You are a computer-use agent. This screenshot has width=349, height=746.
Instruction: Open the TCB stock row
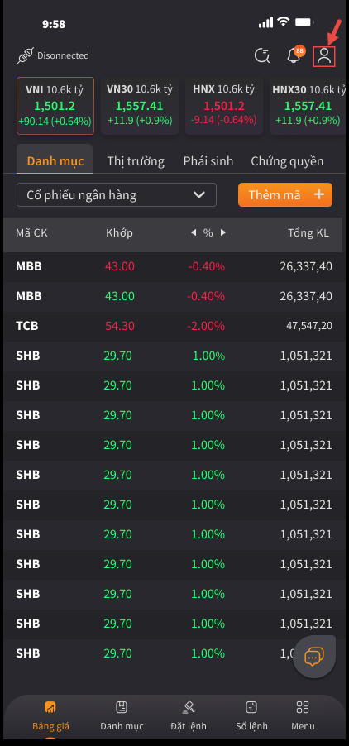point(173,326)
